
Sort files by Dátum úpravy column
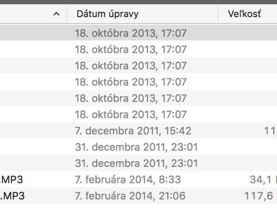[107, 14]
